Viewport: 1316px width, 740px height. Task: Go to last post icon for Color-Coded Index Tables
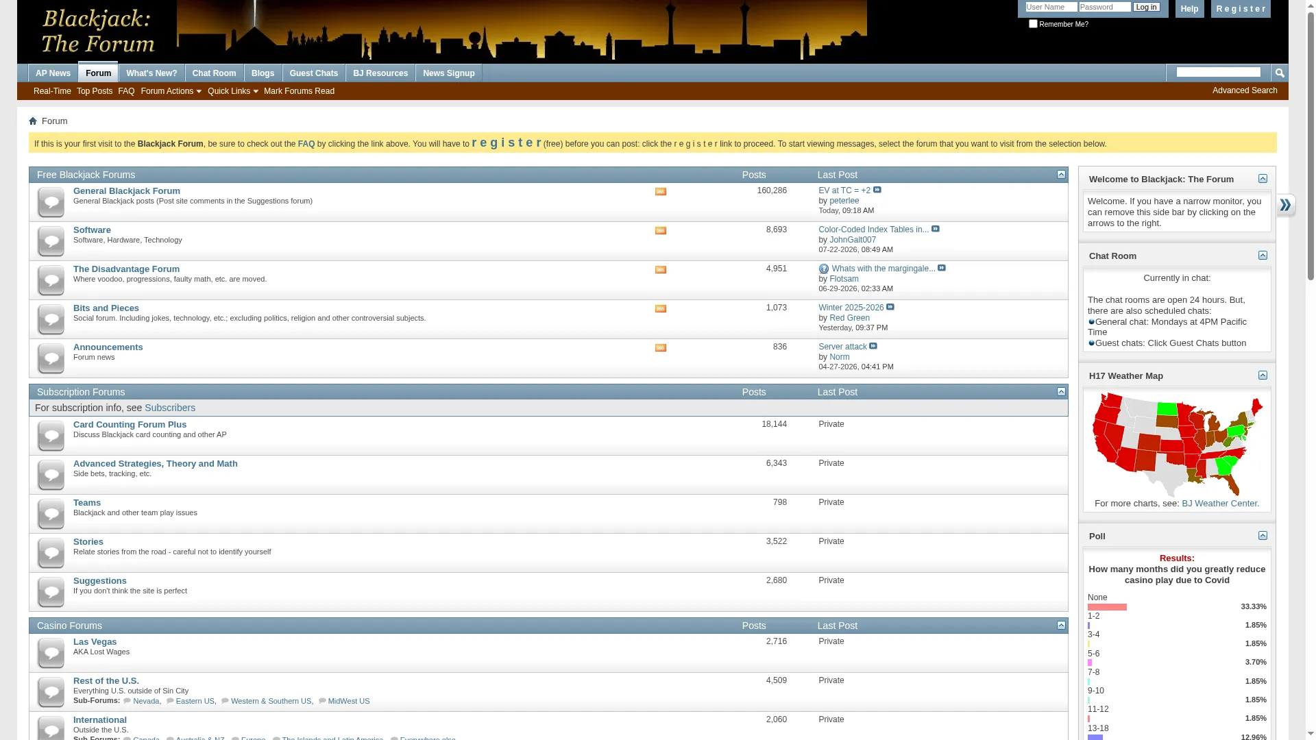pyautogui.click(x=936, y=229)
